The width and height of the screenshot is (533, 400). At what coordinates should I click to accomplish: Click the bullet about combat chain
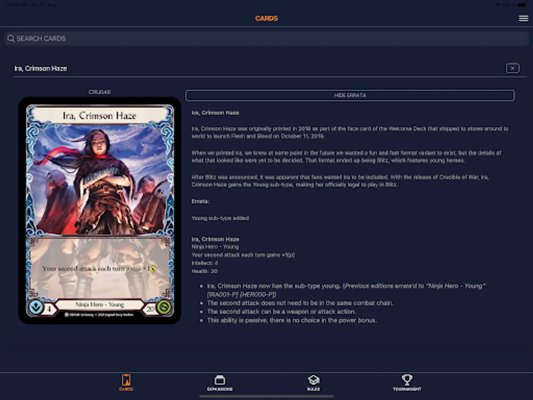coord(300,303)
